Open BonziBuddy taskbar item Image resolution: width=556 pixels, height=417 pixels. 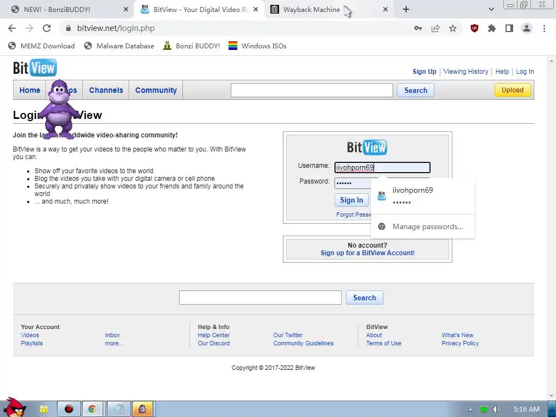pos(143,409)
